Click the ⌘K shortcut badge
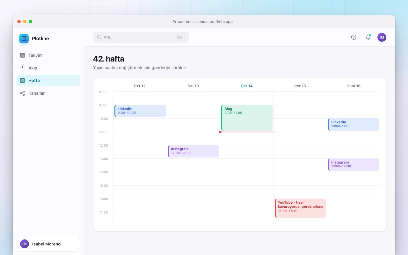 click(180, 37)
